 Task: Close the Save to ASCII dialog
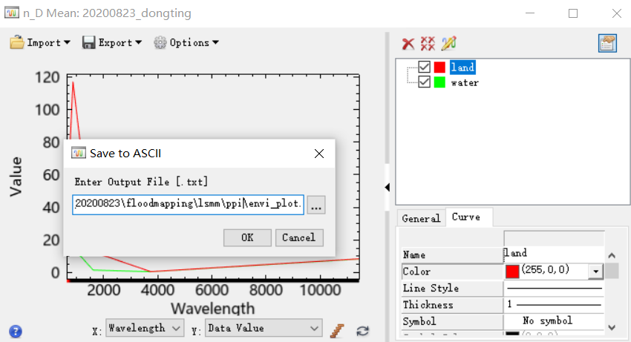(x=319, y=154)
